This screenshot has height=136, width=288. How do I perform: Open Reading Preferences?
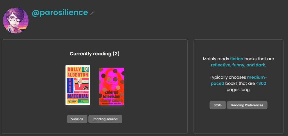tap(247, 105)
